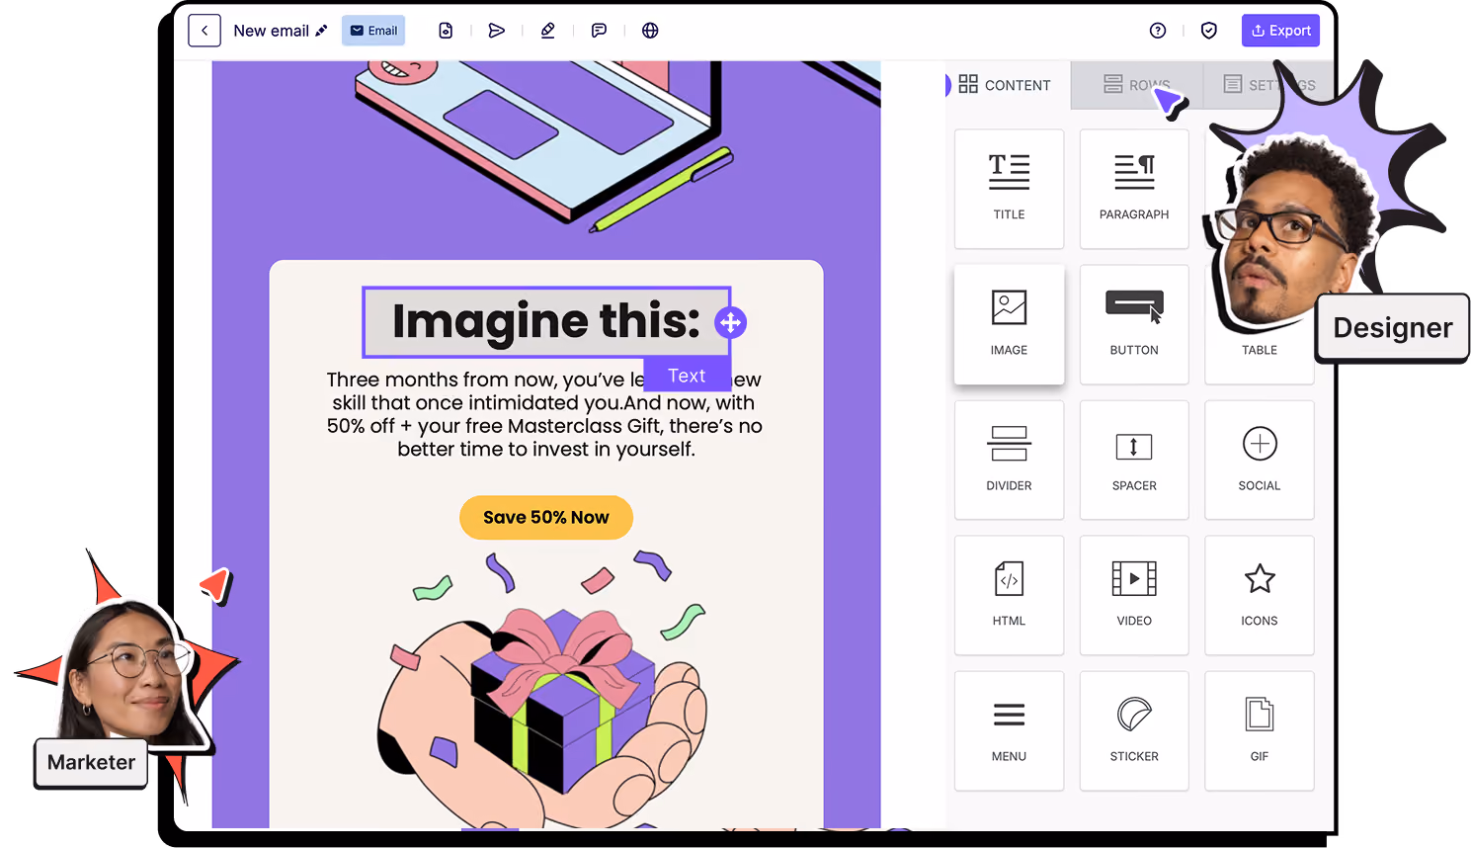Viewport: 1471px width, 848px height.
Task: Click the back arrow button
Action: coord(204,31)
